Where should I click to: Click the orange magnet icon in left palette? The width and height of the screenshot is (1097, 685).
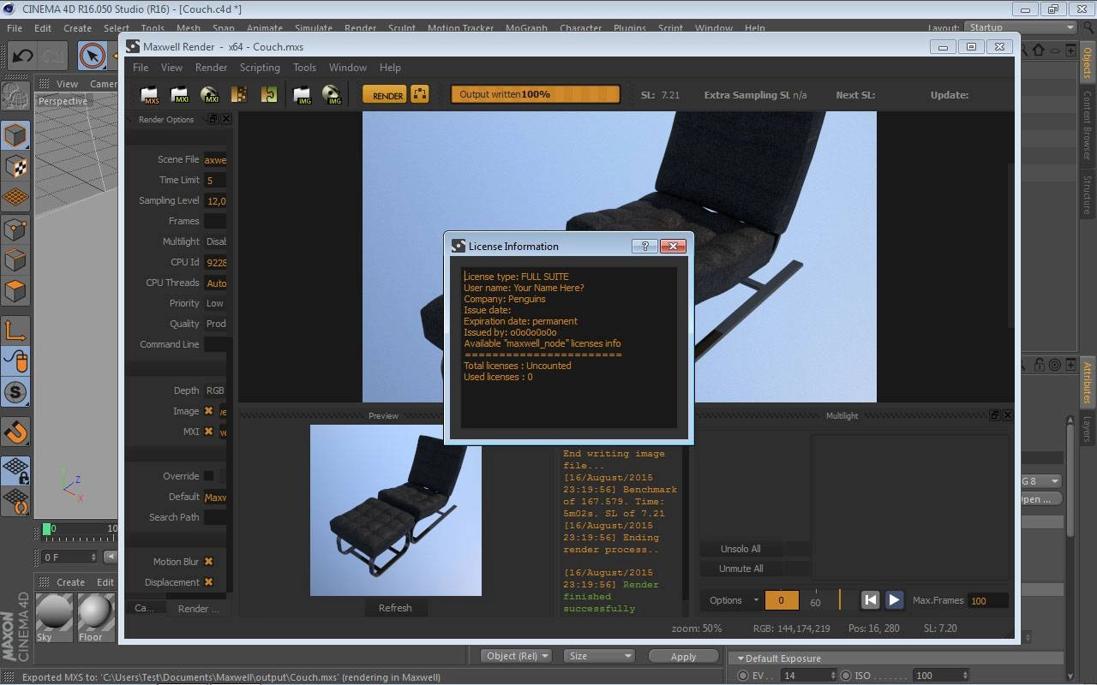point(15,431)
